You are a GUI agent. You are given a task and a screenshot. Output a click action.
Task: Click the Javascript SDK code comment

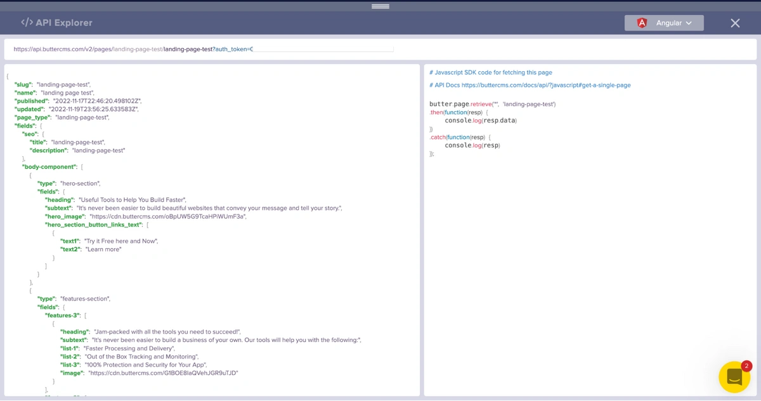pos(491,72)
